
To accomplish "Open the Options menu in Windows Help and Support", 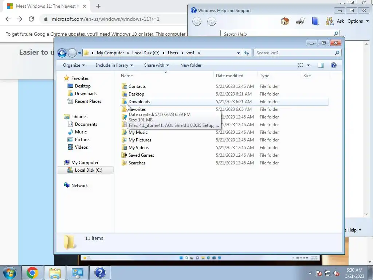I will [358, 21].
